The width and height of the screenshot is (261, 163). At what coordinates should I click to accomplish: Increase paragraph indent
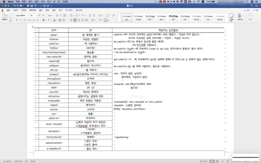pyautogui.click(x=94, y=15)
